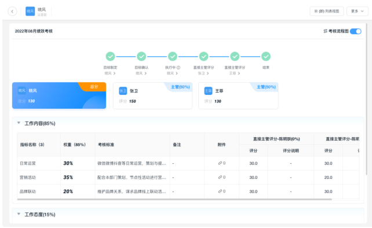This screenshot has width=372, height=228.
Task: Switch to 列表视图 list view
Action: (327, 11)
